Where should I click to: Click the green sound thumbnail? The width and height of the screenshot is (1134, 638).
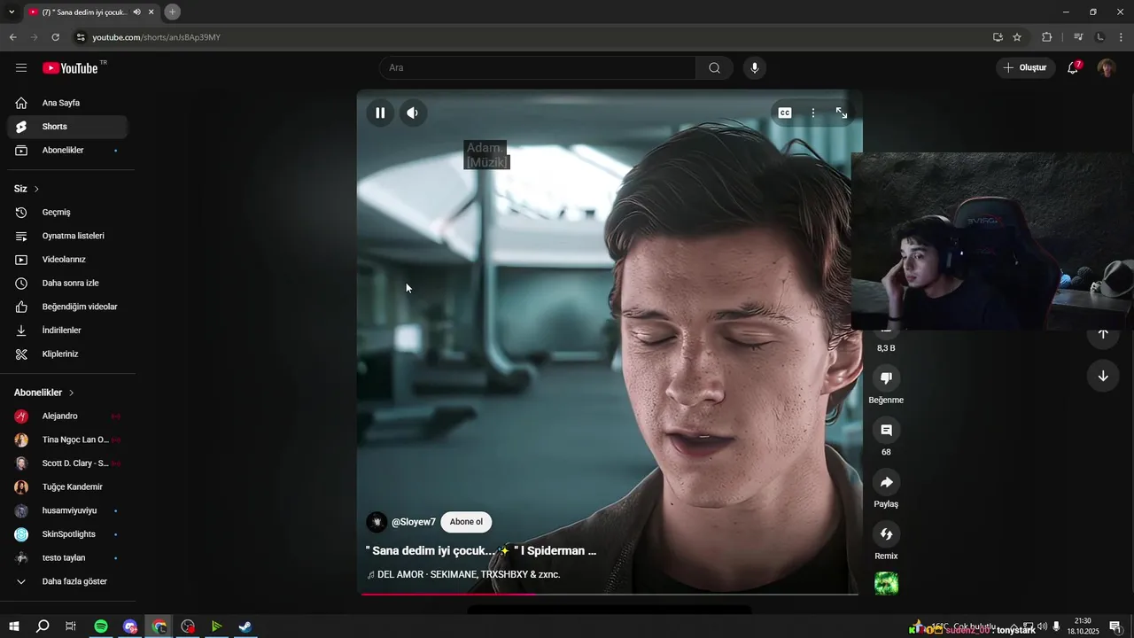coord(886,583)
